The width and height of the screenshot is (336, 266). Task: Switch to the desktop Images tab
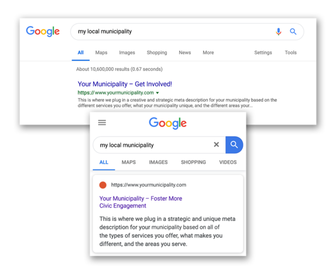127,53
